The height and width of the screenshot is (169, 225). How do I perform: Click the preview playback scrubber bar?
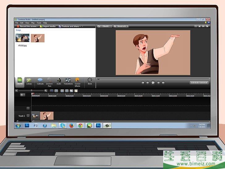pos(153,79)
